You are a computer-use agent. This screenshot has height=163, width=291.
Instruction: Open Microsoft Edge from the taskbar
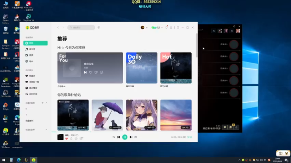[x=19, y=160]
